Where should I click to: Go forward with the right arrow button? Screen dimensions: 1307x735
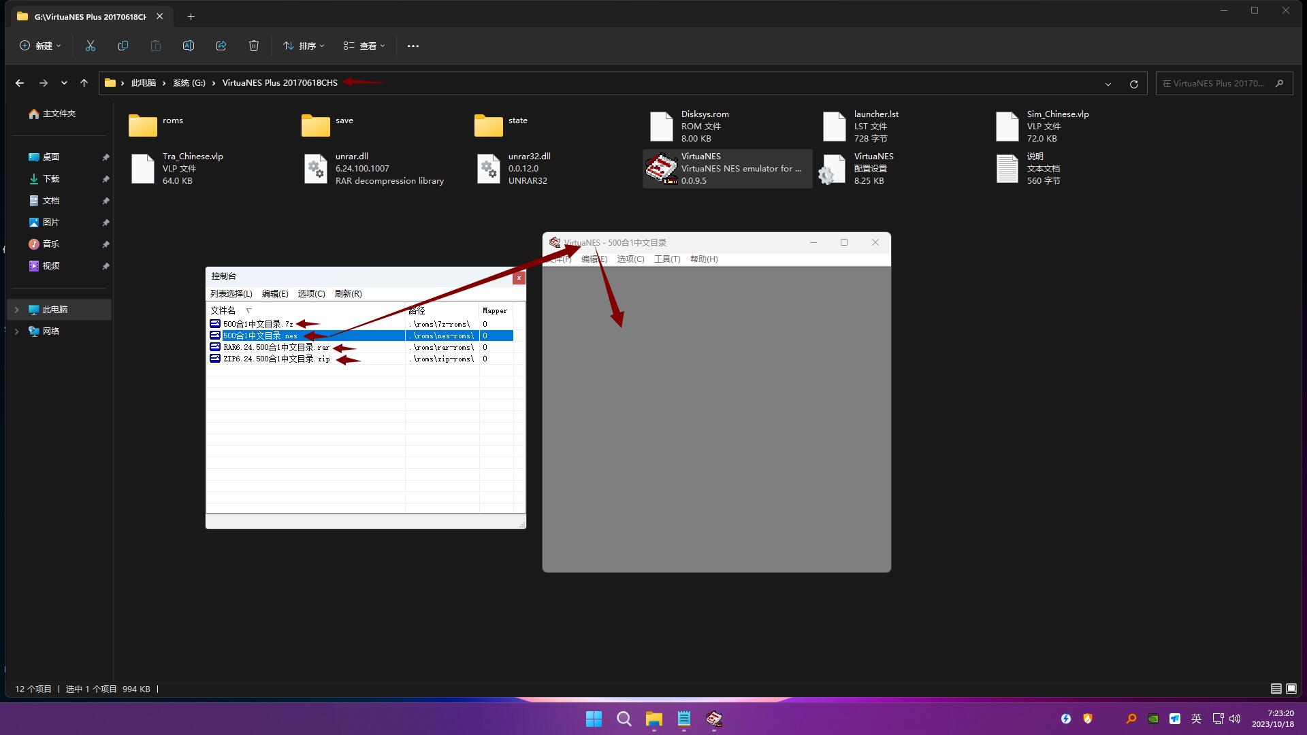point(43,83)
